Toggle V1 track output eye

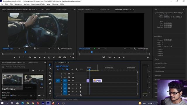coord(73,81)
